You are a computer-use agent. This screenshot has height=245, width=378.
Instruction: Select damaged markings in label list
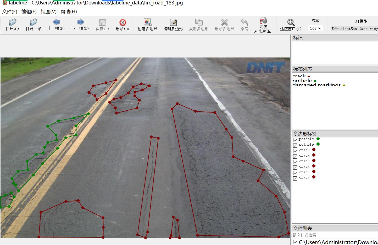(x=316, y=85)
